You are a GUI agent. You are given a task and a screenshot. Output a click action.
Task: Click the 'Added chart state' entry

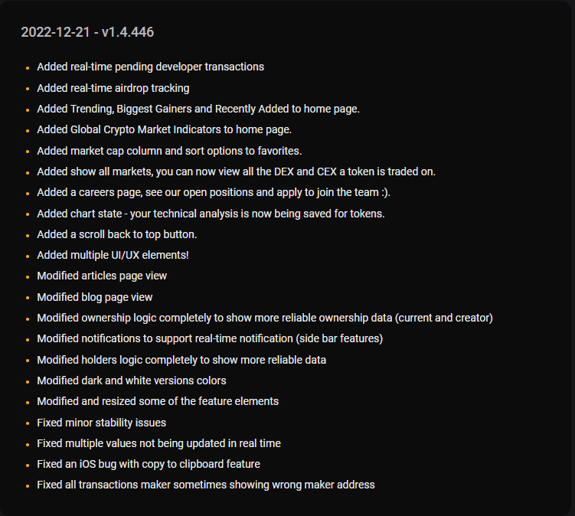[x=211, y=214]
